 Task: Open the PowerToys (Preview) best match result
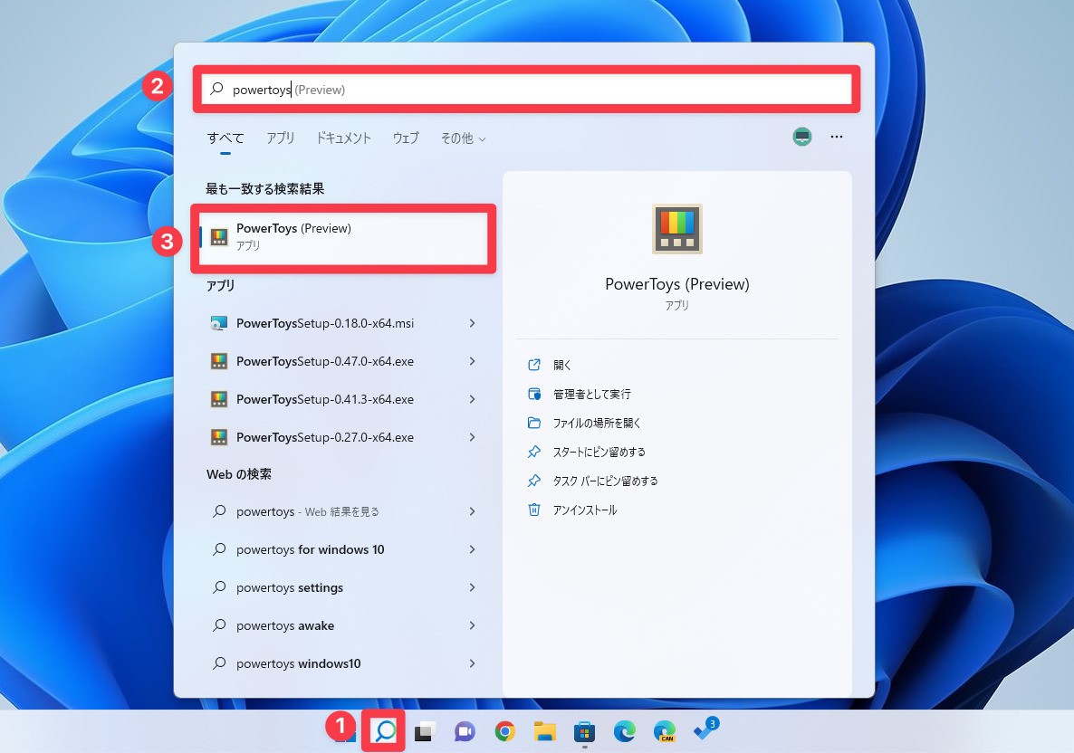point(343,237)
